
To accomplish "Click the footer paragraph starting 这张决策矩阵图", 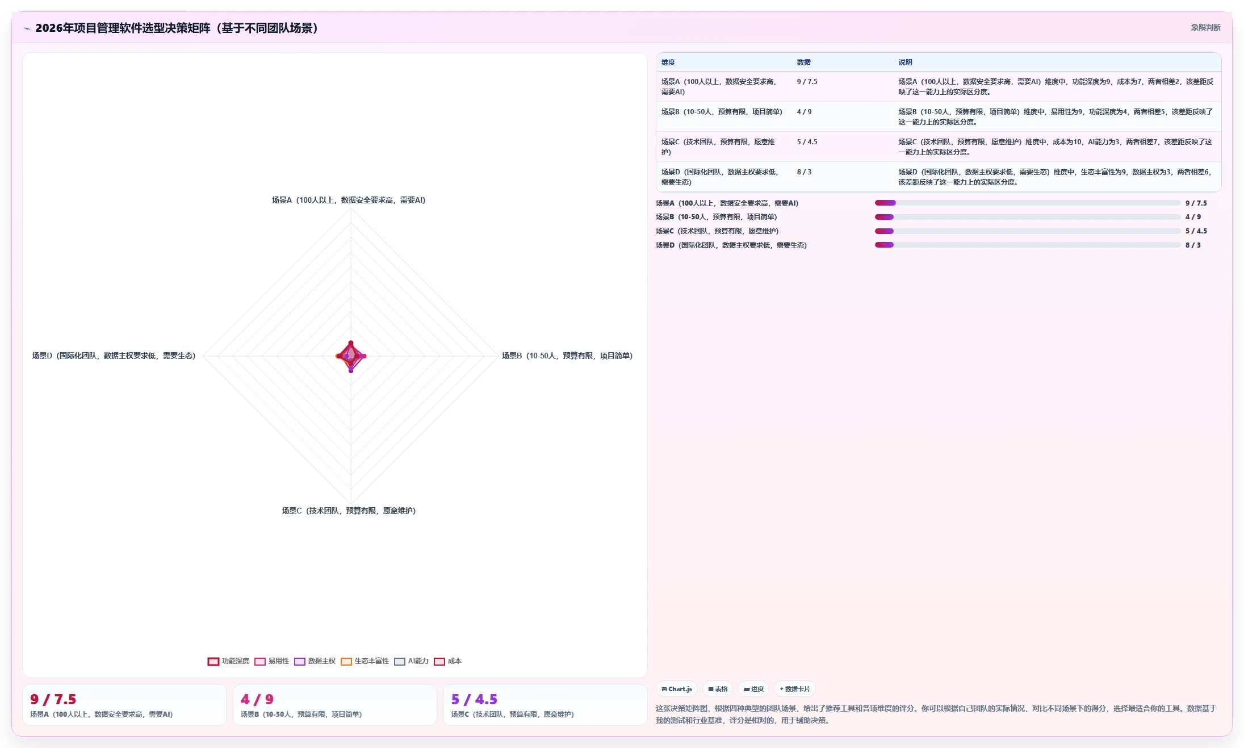I will (x=937, y=714).
